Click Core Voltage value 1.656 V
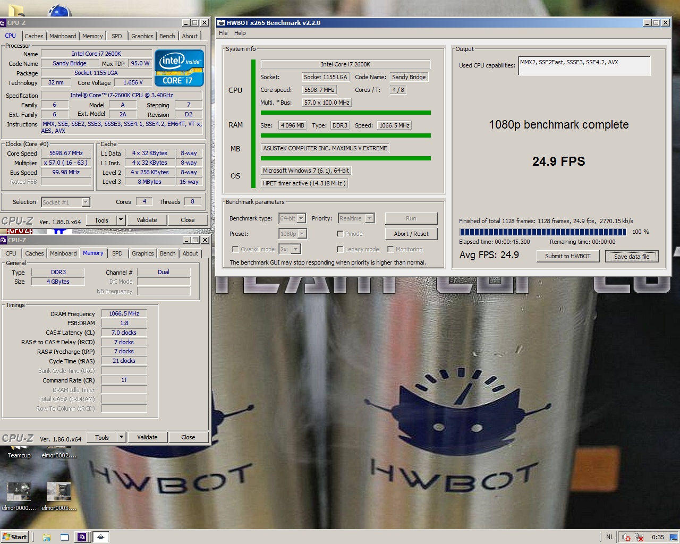The image size is (680, 544). [133, 82]
